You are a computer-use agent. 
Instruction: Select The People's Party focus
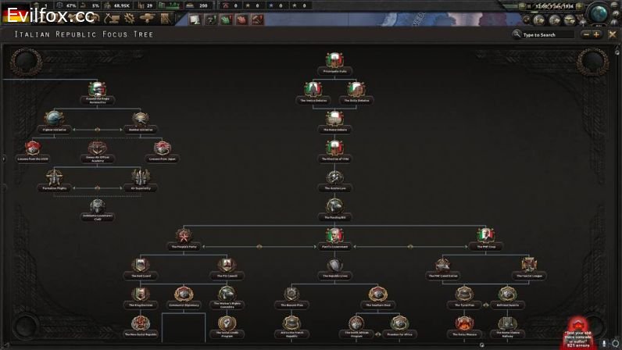184,236
